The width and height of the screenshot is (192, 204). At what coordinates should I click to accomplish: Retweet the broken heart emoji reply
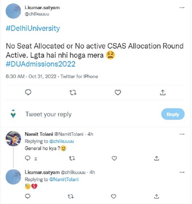(72, 196)
